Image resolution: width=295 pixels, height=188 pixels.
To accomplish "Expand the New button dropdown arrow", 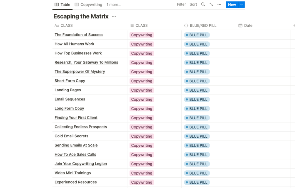I will (x=242, y=5).
